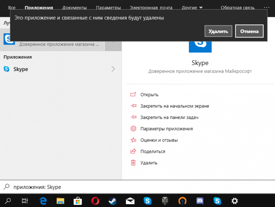Image resolution: width=275 pixels, height=207 pixels.
Task: Select Skype under the Приложения list
Action: coord(21,69)
